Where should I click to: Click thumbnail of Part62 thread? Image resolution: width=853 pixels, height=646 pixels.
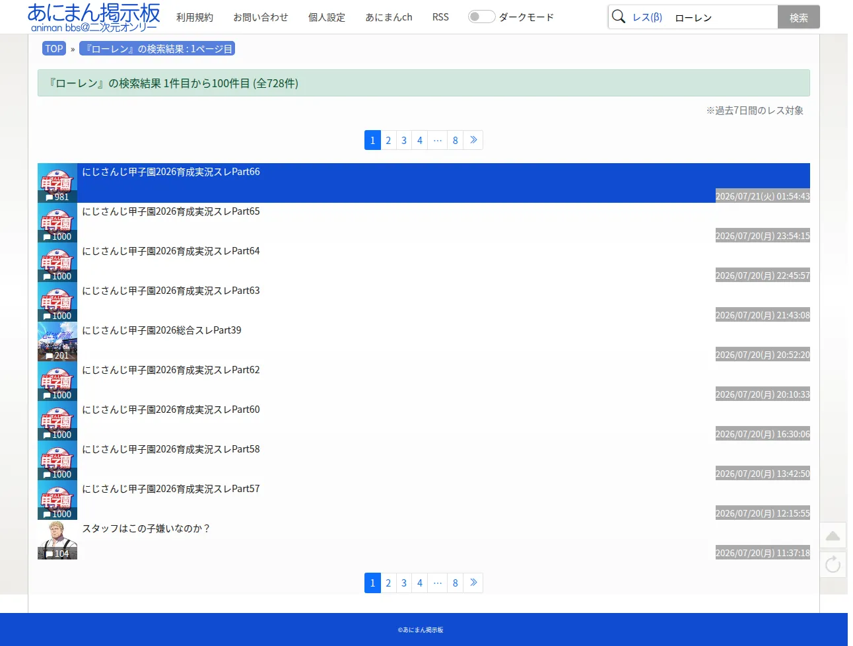pyautogui.click(x=57, y=381)
